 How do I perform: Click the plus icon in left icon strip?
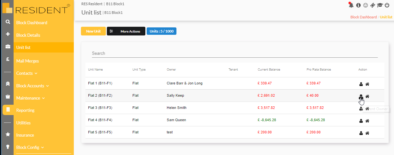[x=8, y=34]
